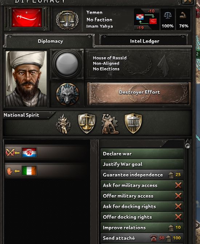The width and height of the screenshot is (200, 244).
Task: Select the torch-in-hand national spirit icon
Action: click(63, 124)
